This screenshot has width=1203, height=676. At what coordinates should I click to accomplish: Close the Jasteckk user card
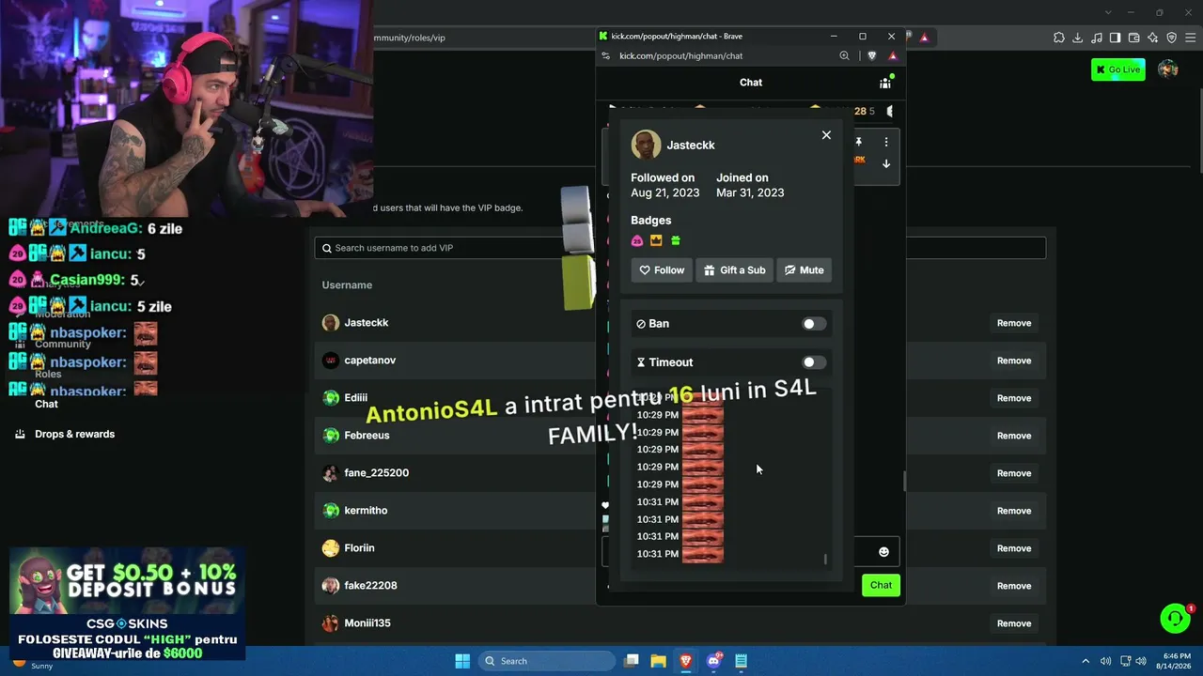tap(826, 135)
